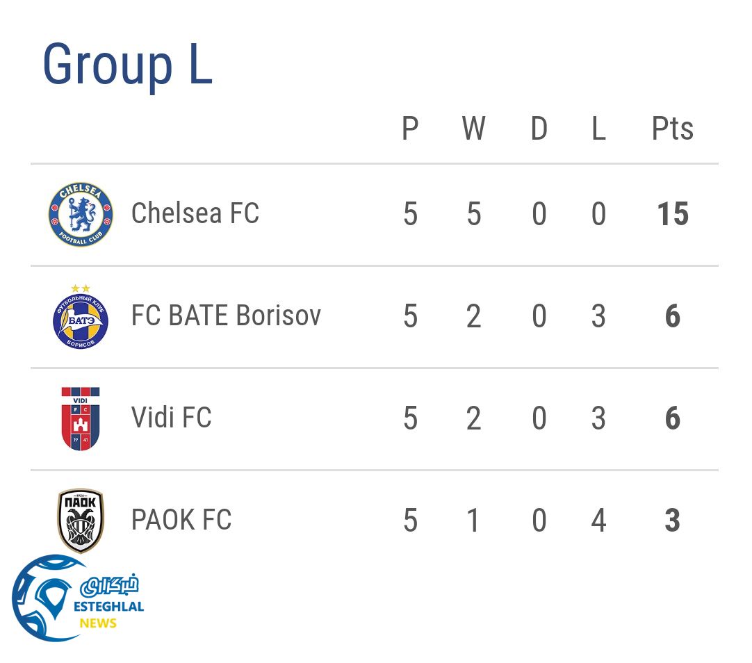Click the D (draws) column header
The height and width of the screenshot is (663, 752).
point(539,129)
